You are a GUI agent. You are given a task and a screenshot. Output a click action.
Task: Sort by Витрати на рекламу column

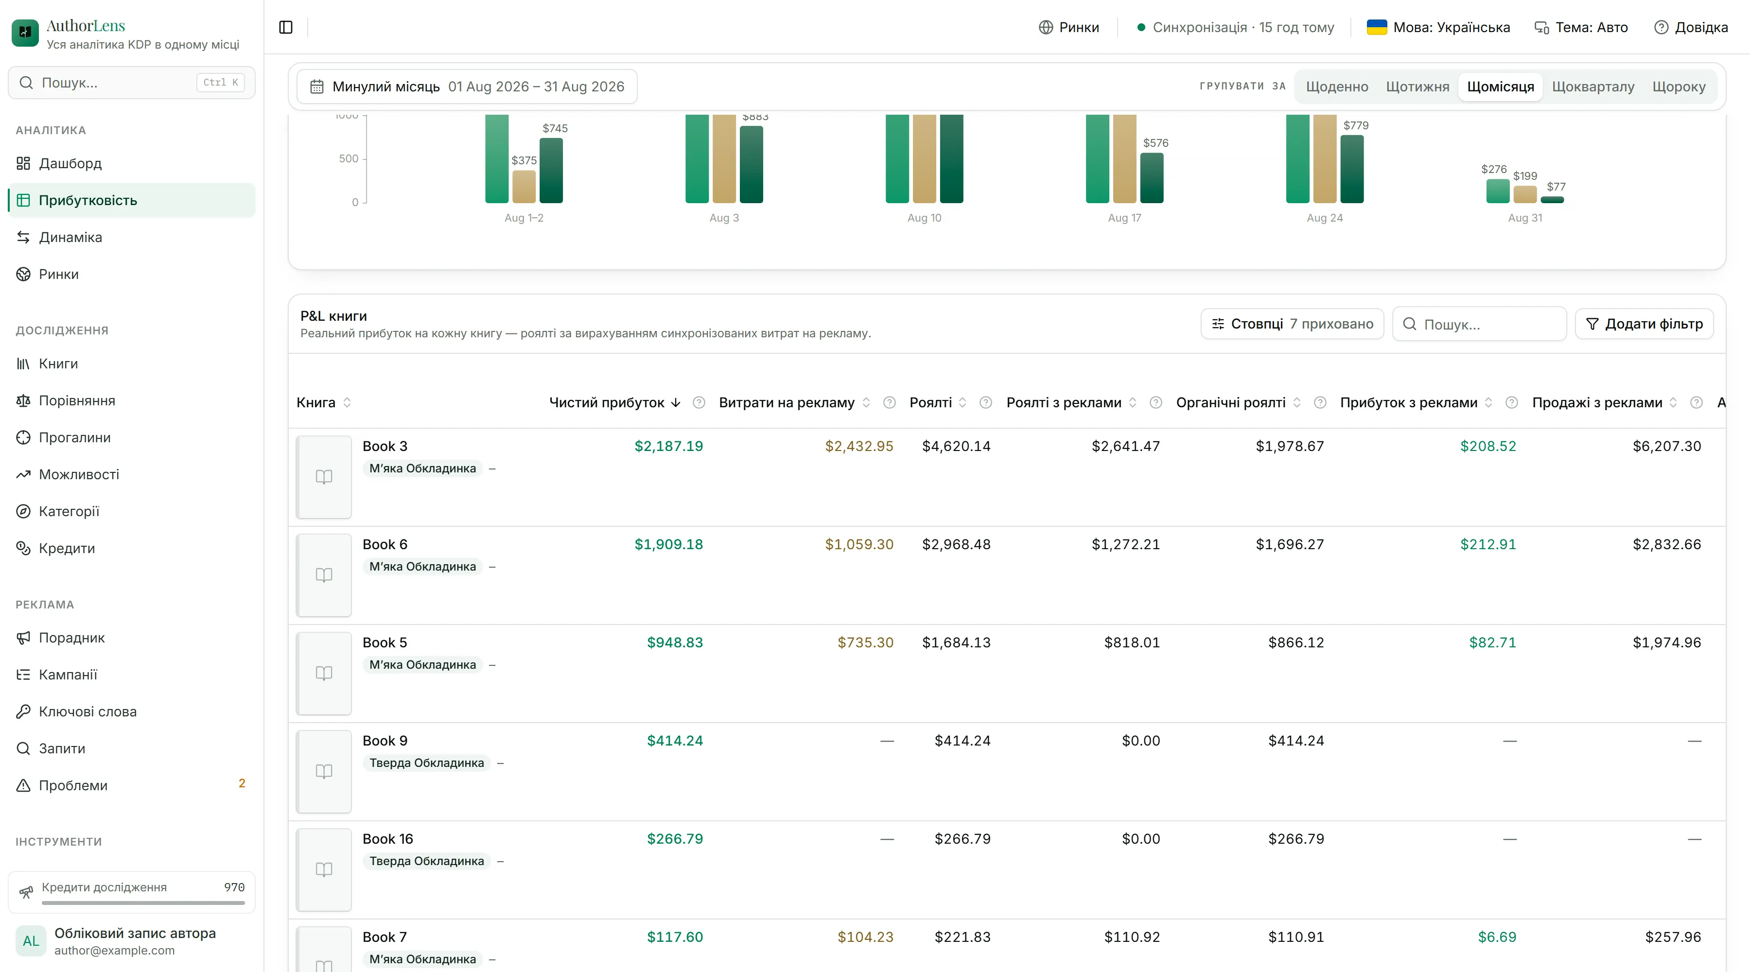[x=794, y=402]
